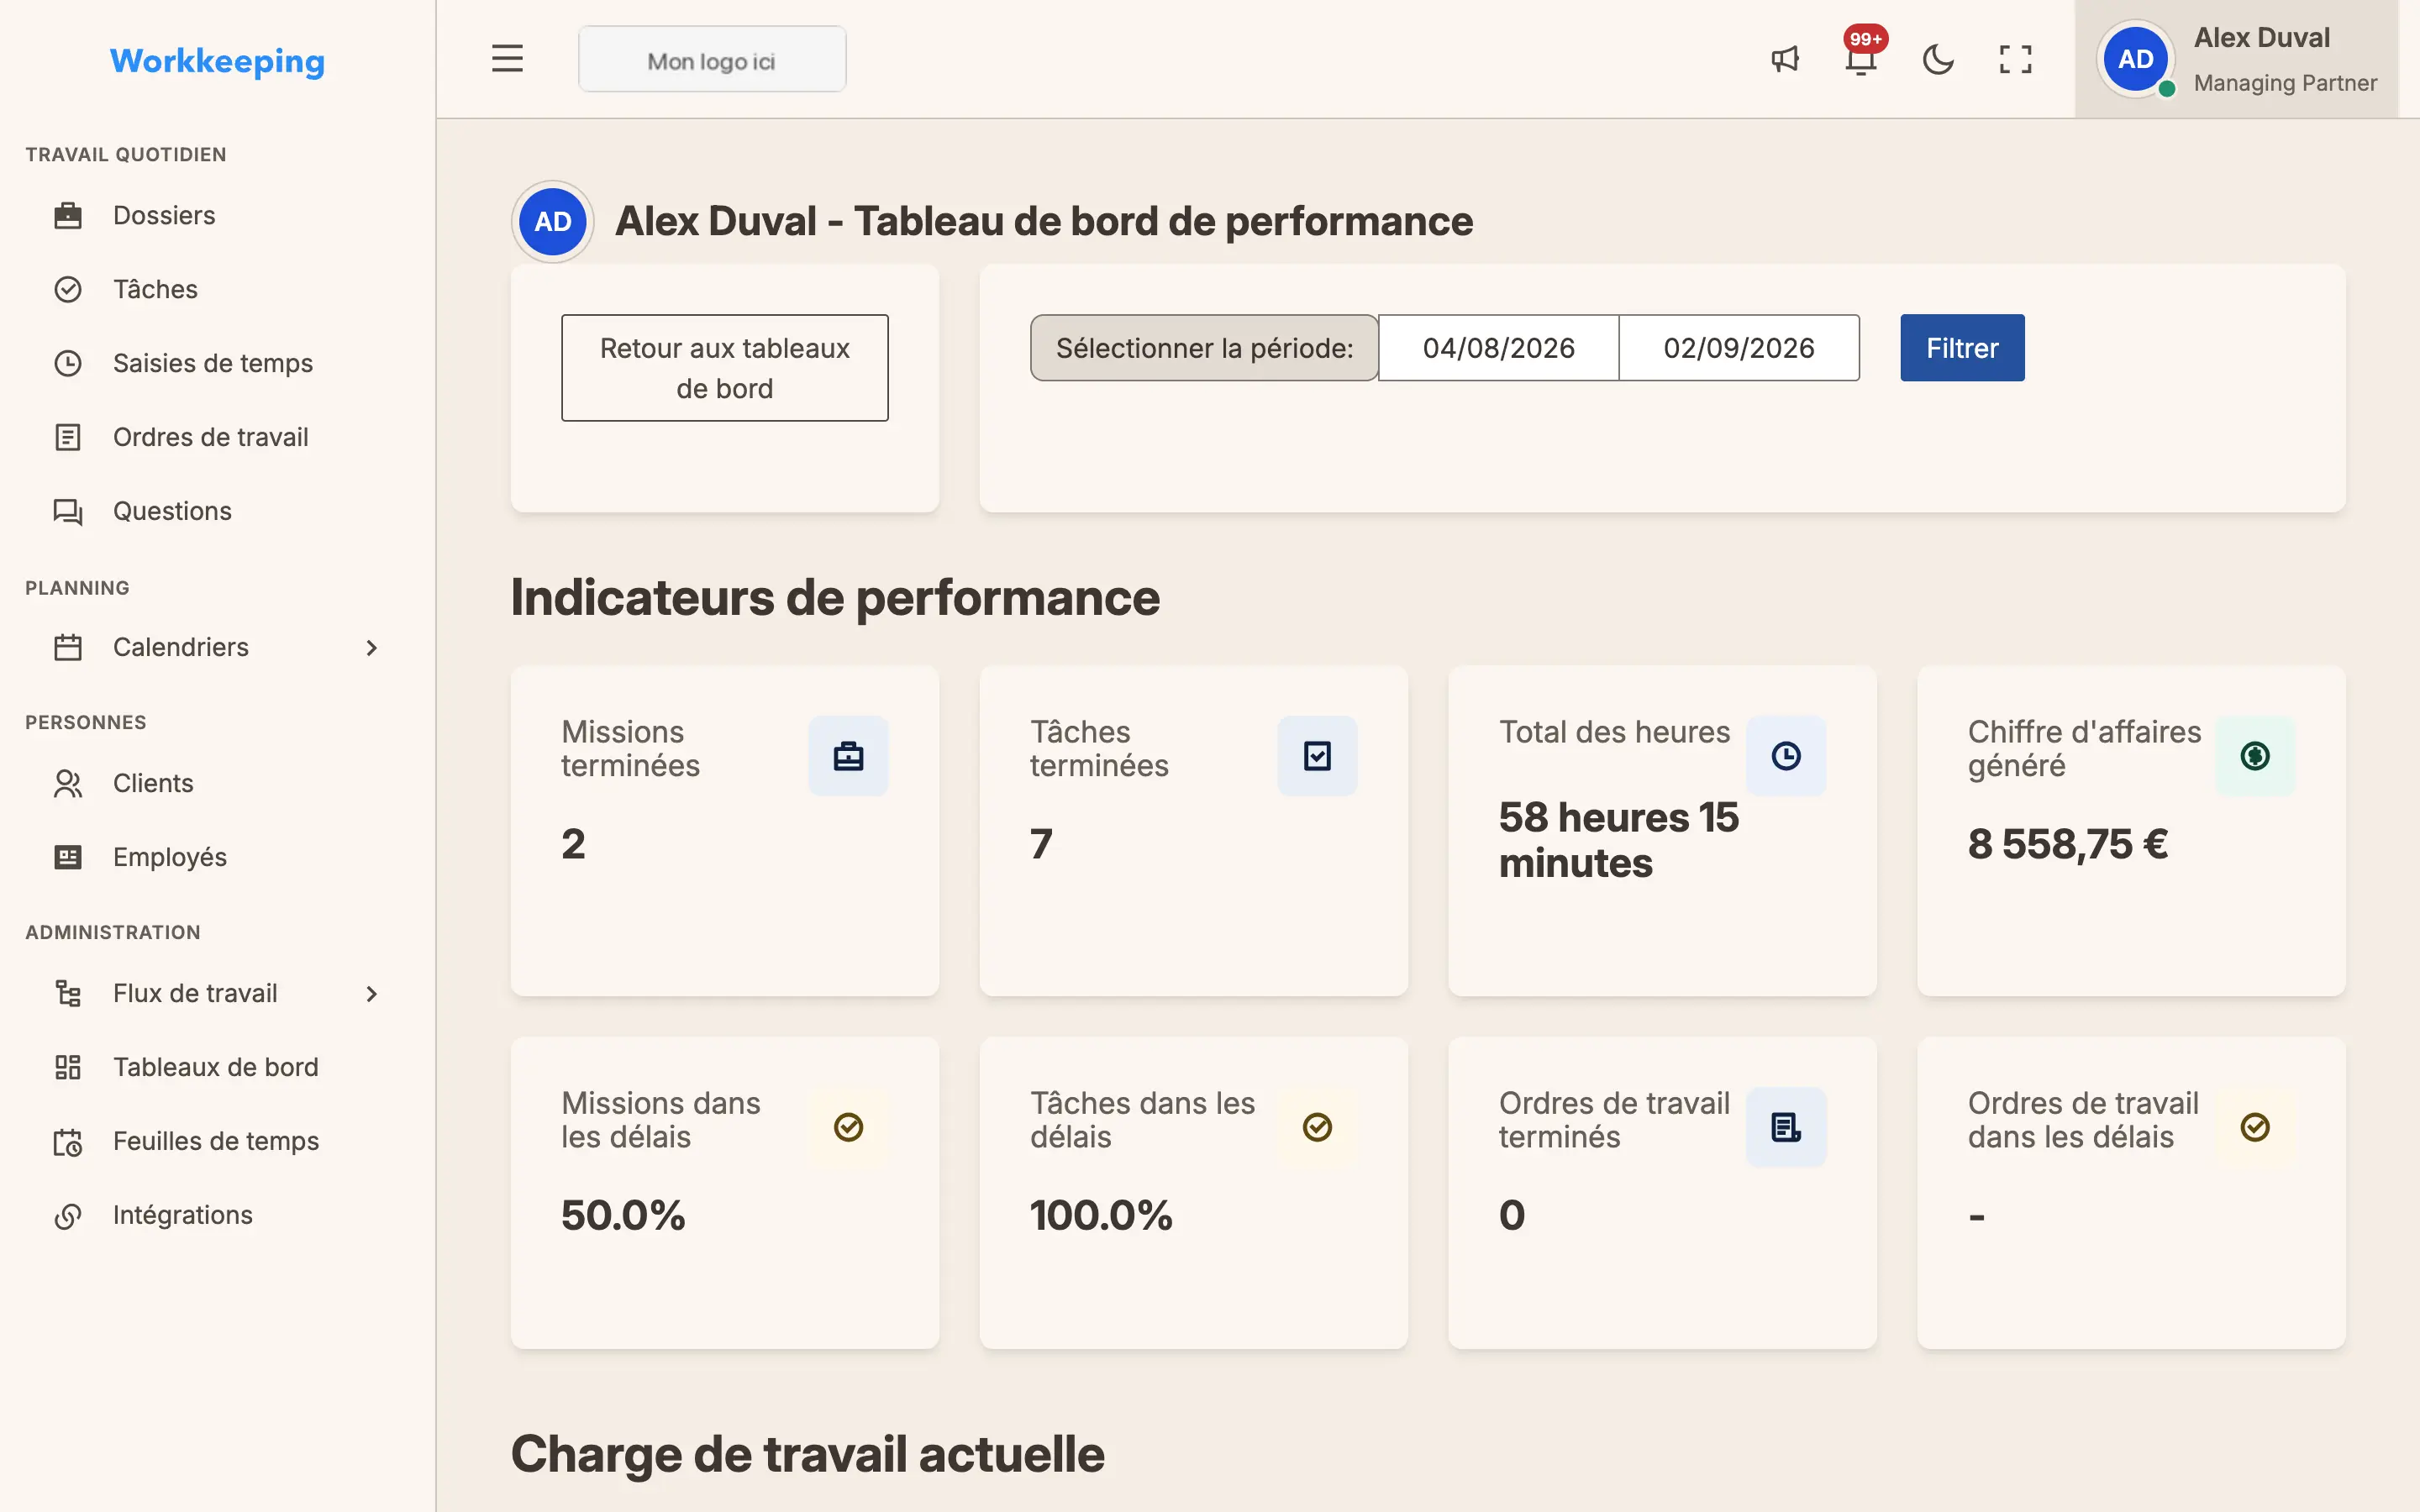Open the Questions section

click(217, 511)
